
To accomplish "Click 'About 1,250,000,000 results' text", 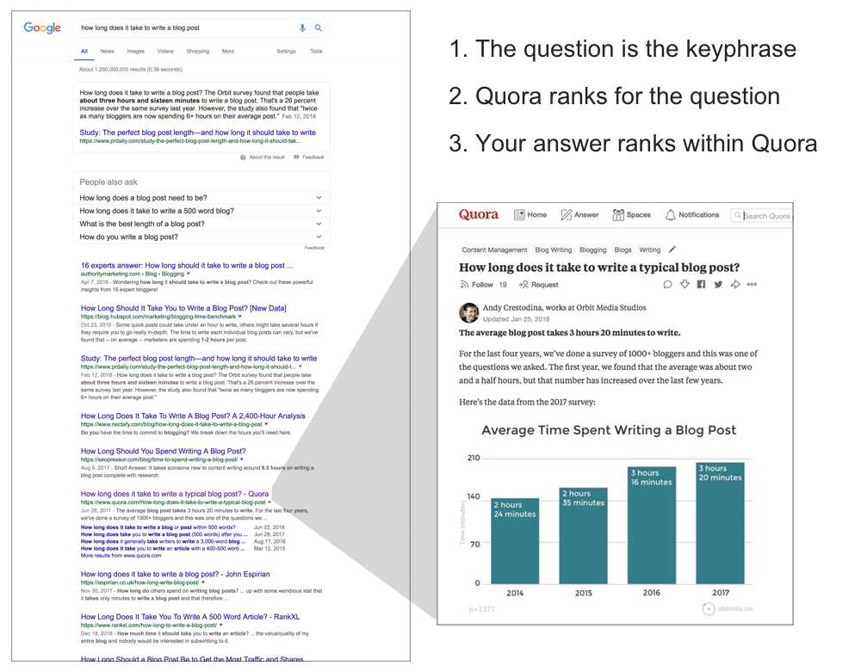I will (131, 70).
